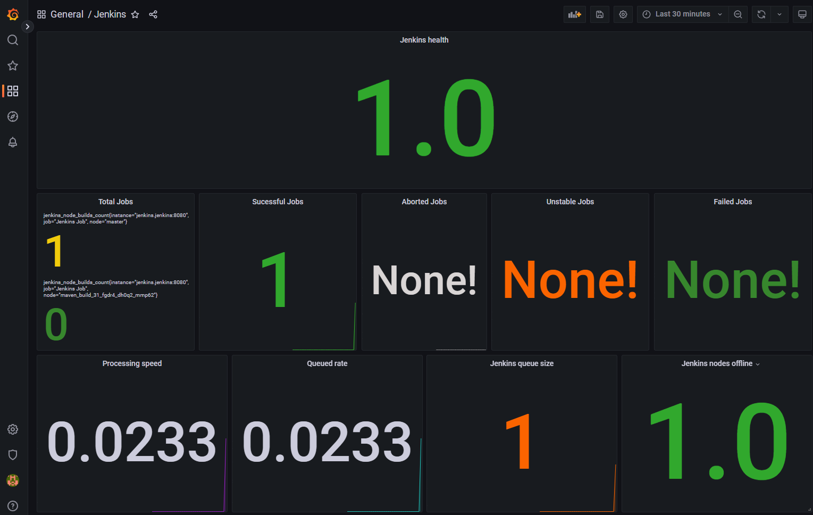The image size is (813, 515).
Task: Refresh the dashboard
Action: (761, 14)
